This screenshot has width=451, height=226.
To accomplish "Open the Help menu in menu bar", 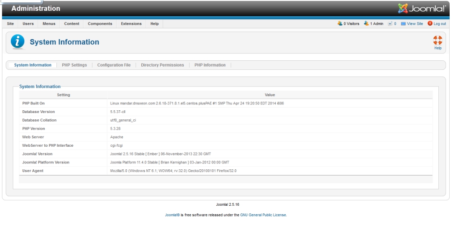I will pyautogui.click(x=154, y=23).
